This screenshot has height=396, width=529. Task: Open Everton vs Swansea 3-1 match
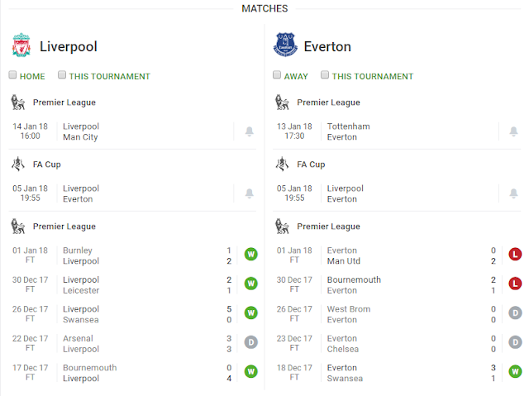[x=397, y=373]
